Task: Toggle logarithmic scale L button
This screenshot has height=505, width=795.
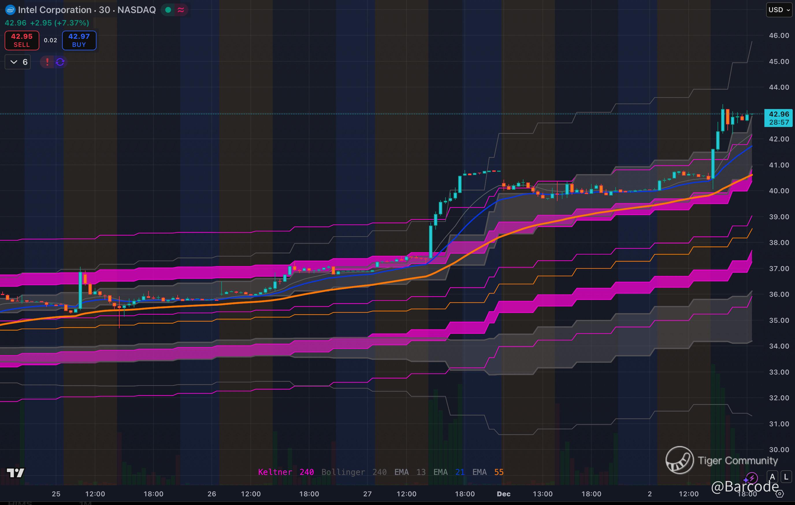Action: coord(786,477)
